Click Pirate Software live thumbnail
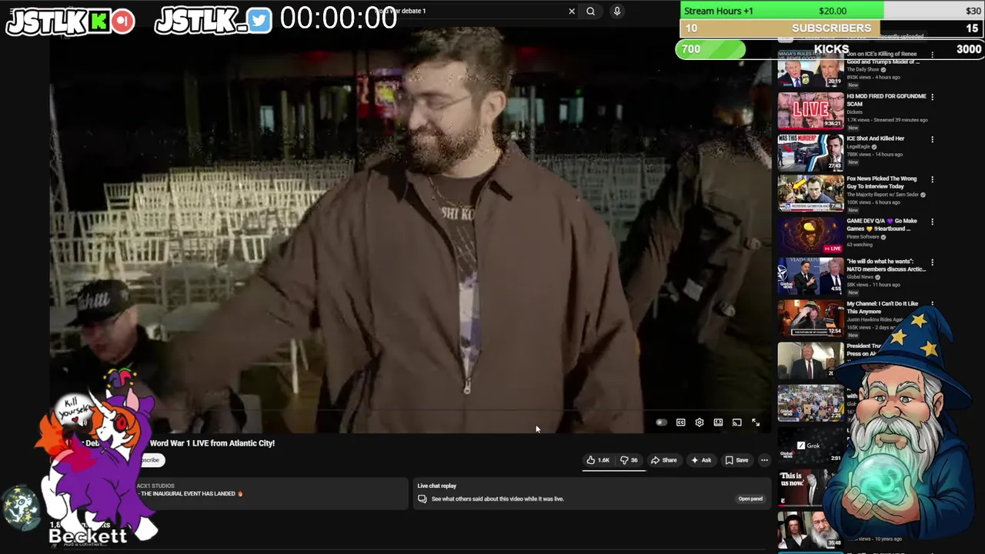This screenshot has height=554, width=985. [810, 235]
